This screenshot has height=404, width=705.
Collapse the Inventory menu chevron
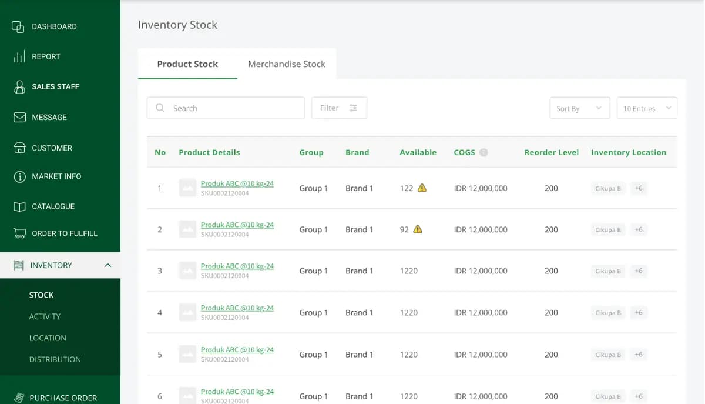(108, 265)
